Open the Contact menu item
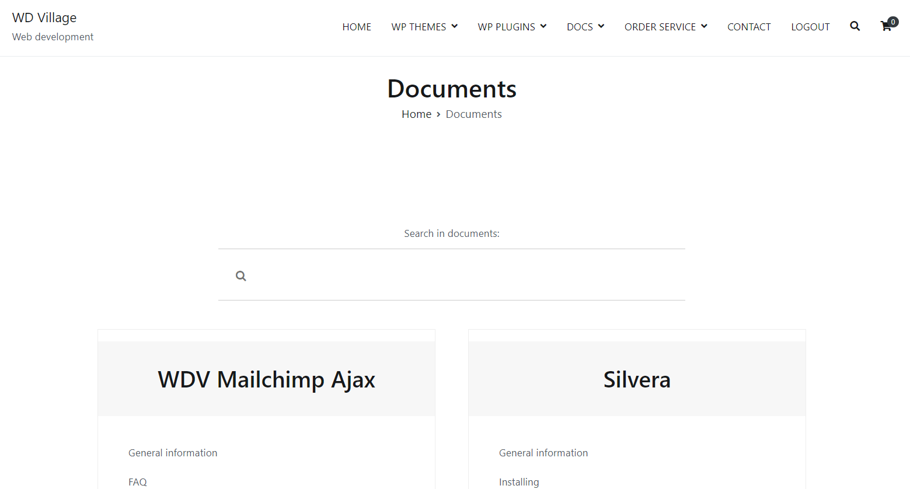Viewport: 910px width, 489px height. (749, 27)
